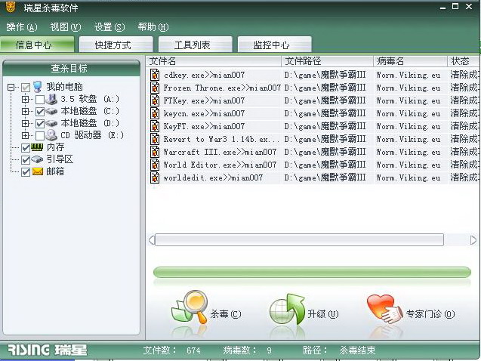Click the 杀毒结束 status text

click(357, 350)
